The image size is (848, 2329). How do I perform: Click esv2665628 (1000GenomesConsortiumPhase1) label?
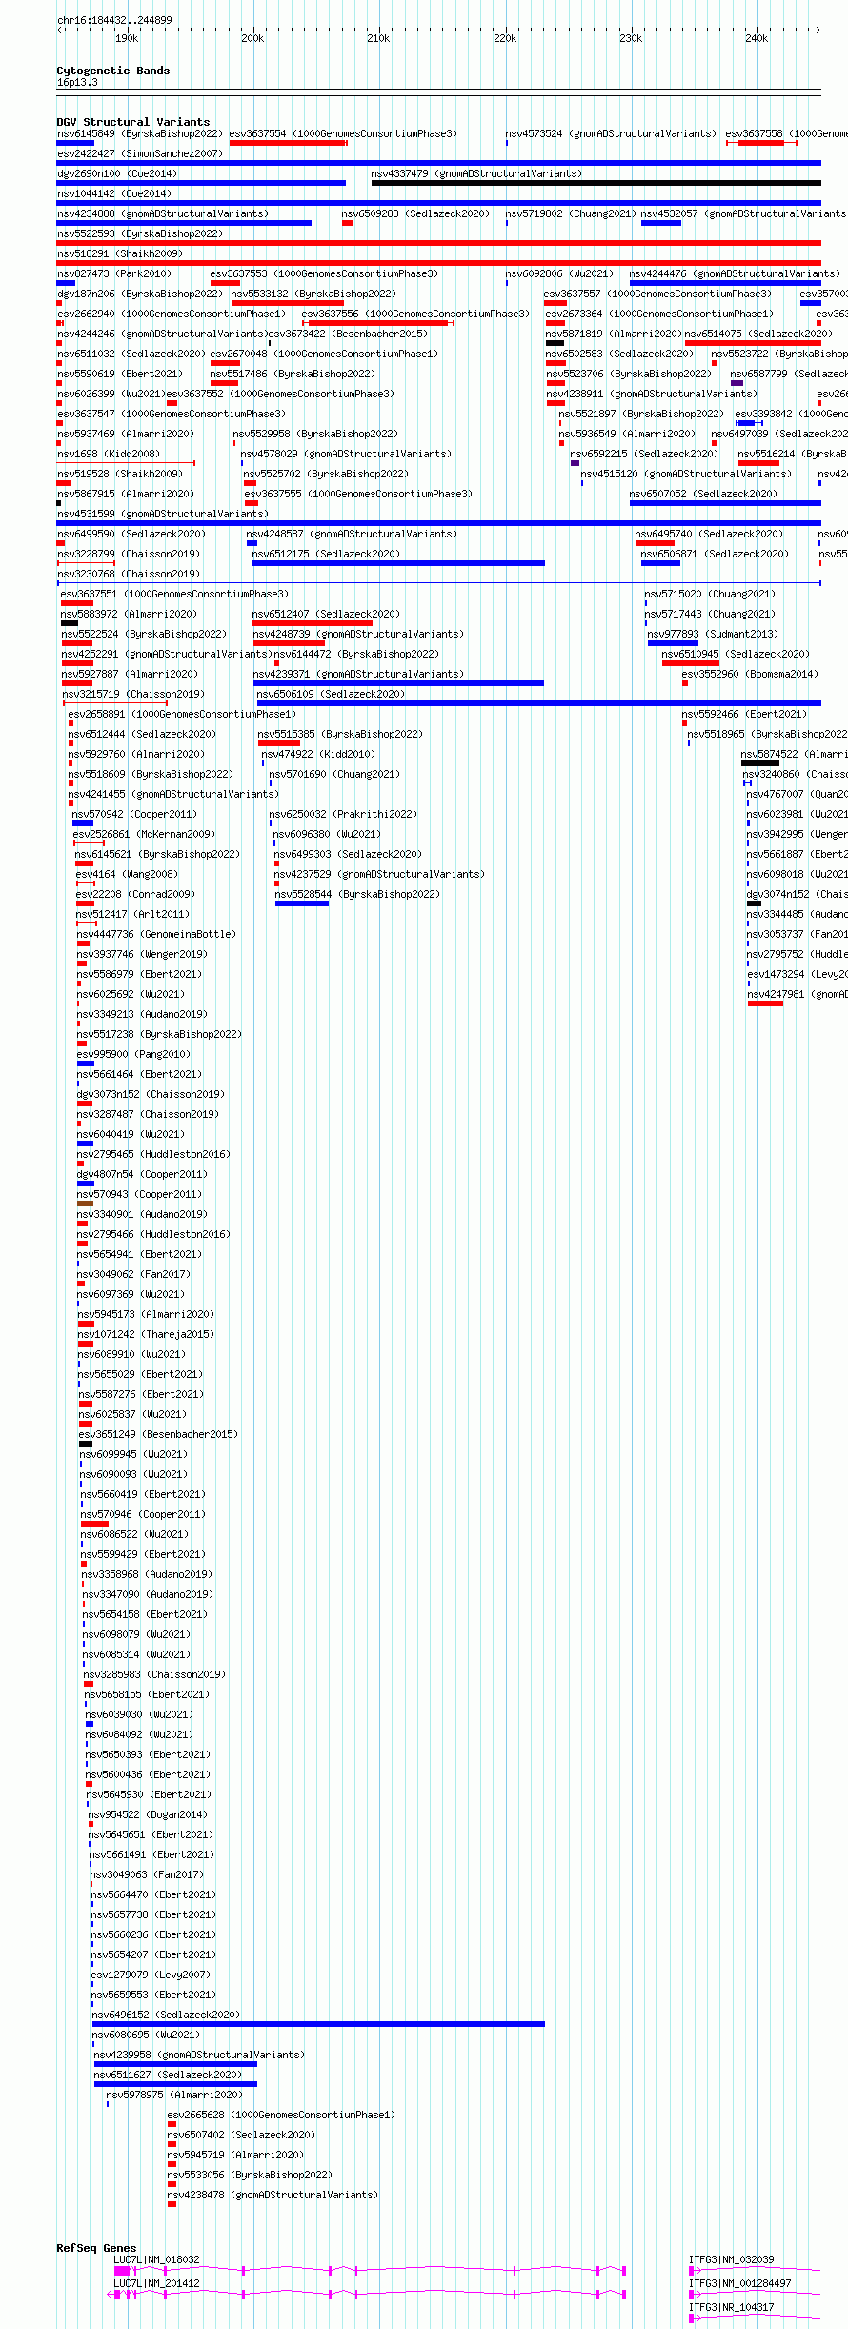tap(282, 2116)
